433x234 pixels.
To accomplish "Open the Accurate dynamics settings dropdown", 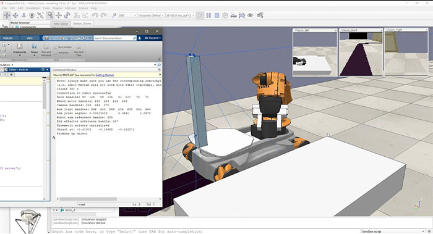I will [151, 15].
